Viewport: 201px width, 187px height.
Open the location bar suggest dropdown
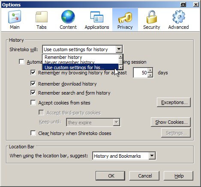152,156
